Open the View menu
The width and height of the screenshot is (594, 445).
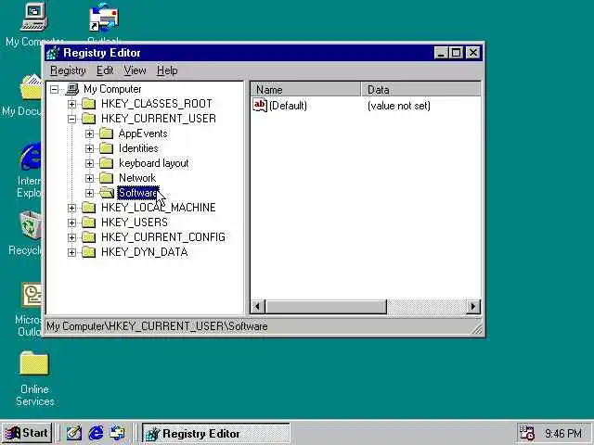(x=135, y=70)
